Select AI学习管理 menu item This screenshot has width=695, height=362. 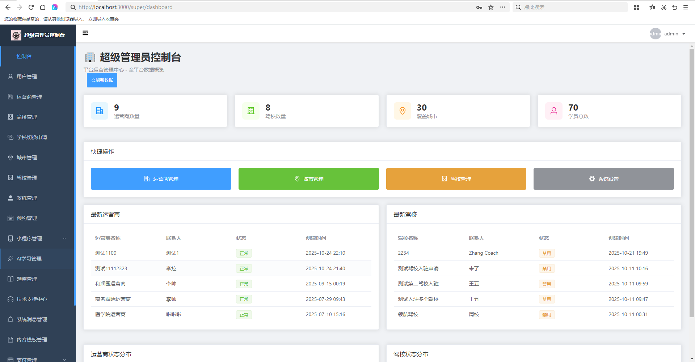[29, 259]
